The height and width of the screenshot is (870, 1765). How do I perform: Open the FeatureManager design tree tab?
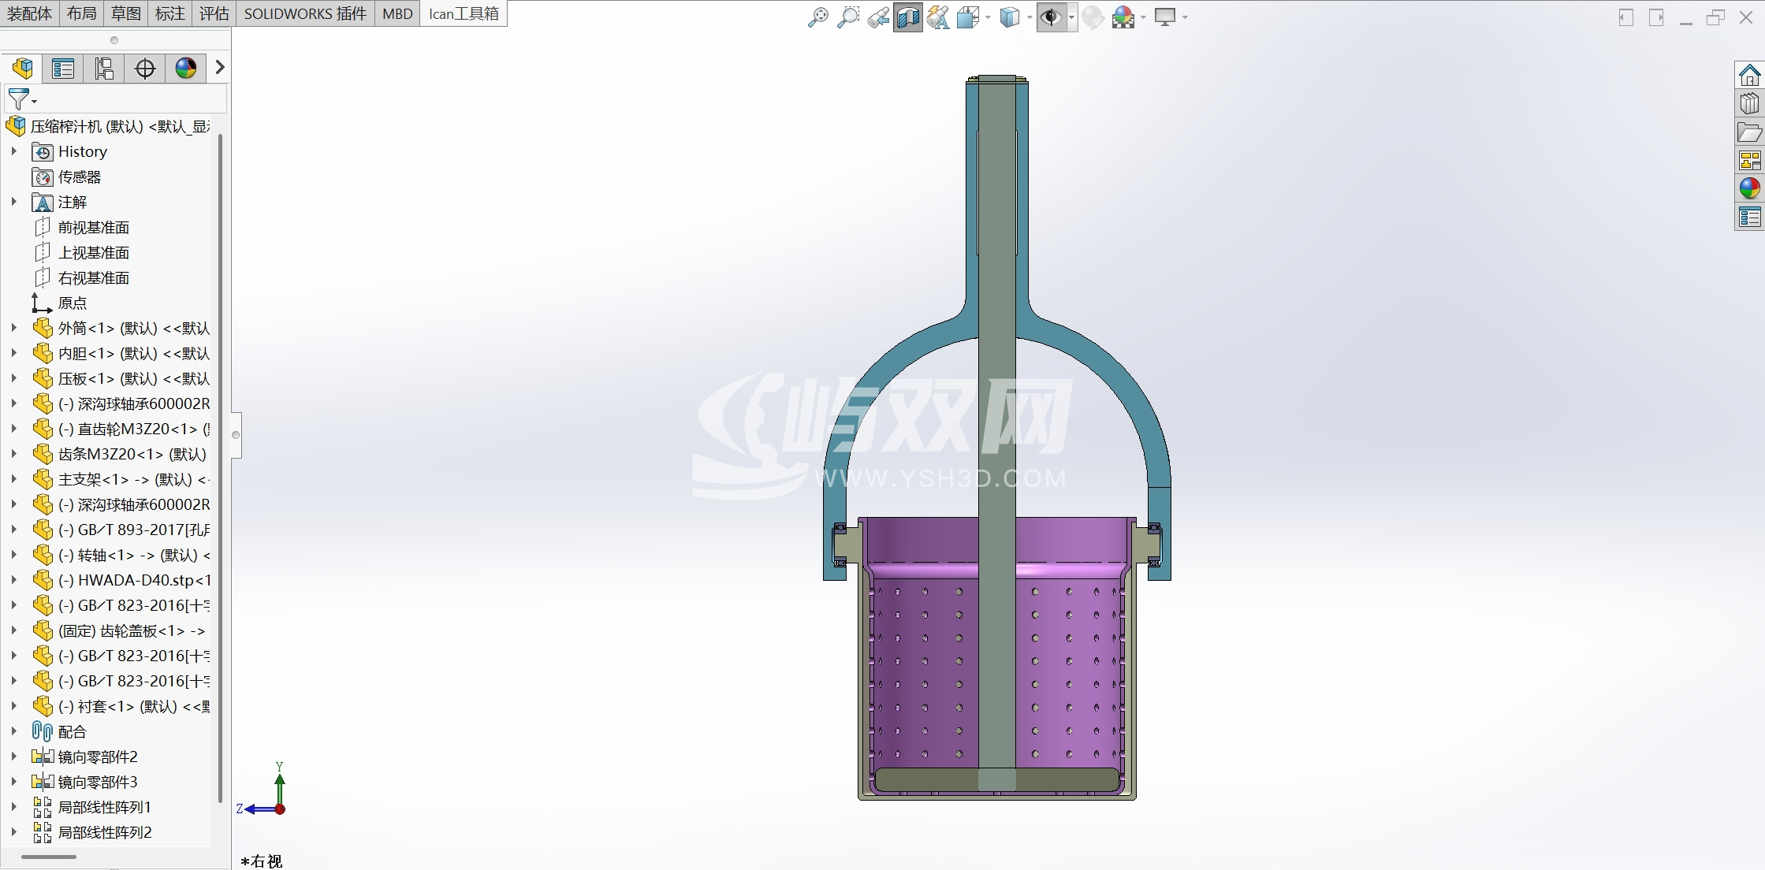(23, 69)
